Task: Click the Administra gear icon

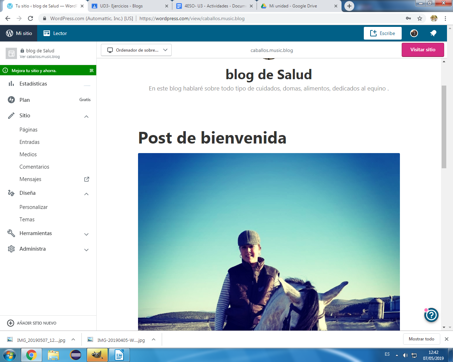Action: click(x=11, y=249)
